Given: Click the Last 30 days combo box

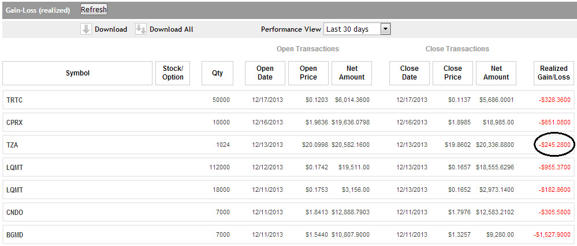Looking at the screenshot, I should tap(352, 29).
